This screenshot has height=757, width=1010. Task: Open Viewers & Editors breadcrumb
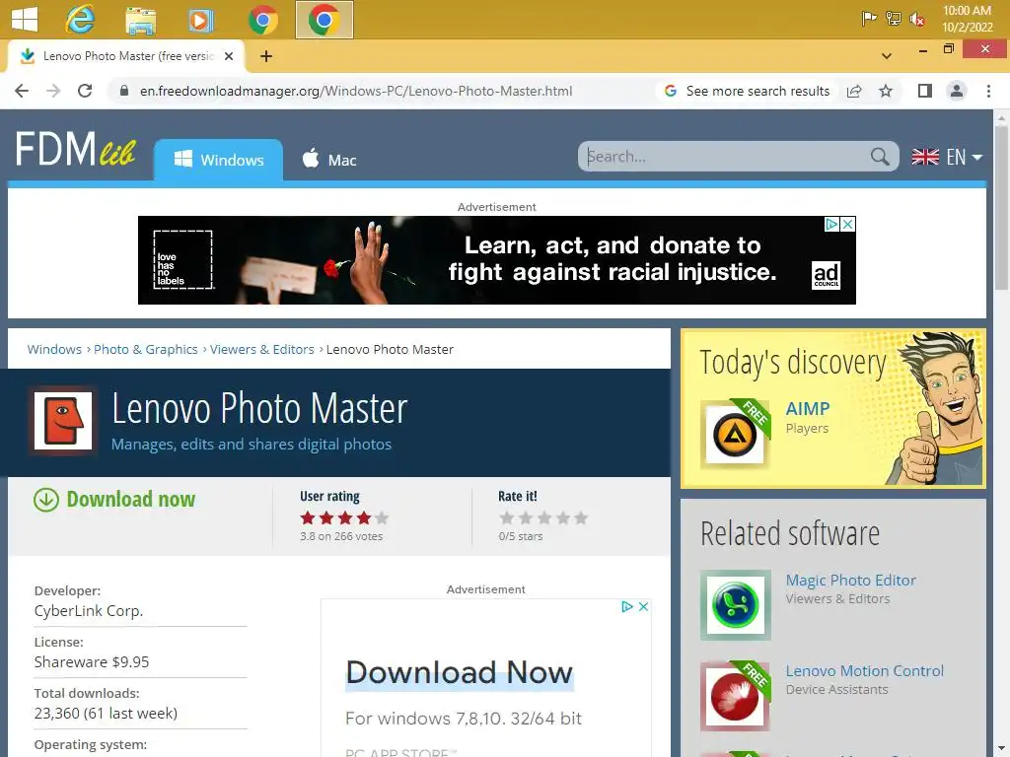261,349
